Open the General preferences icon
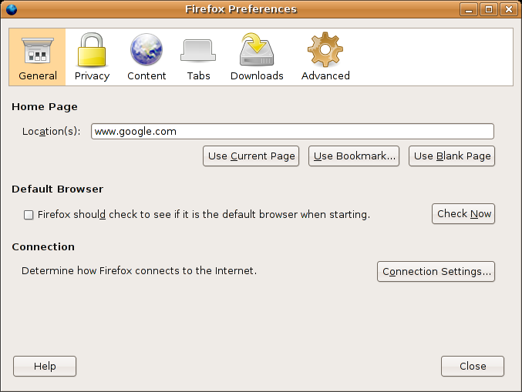The height and width of the screenshot is (392, 522). pyautogui.click(x=38, y=51)
